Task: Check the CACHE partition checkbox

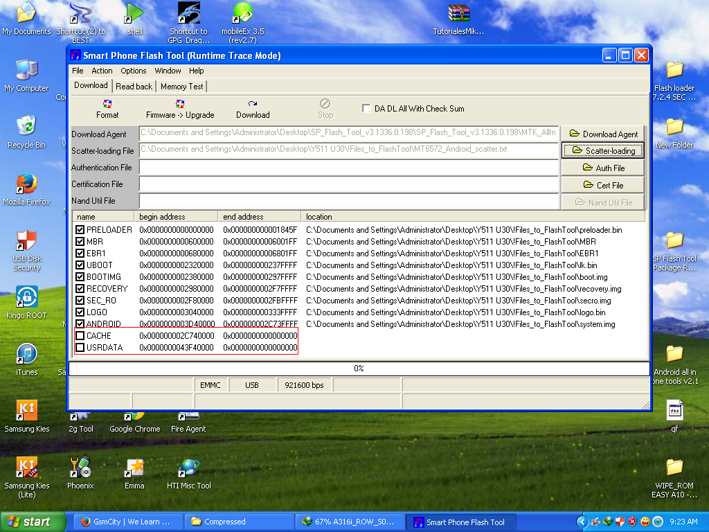Action: click(x=80, y=336)
